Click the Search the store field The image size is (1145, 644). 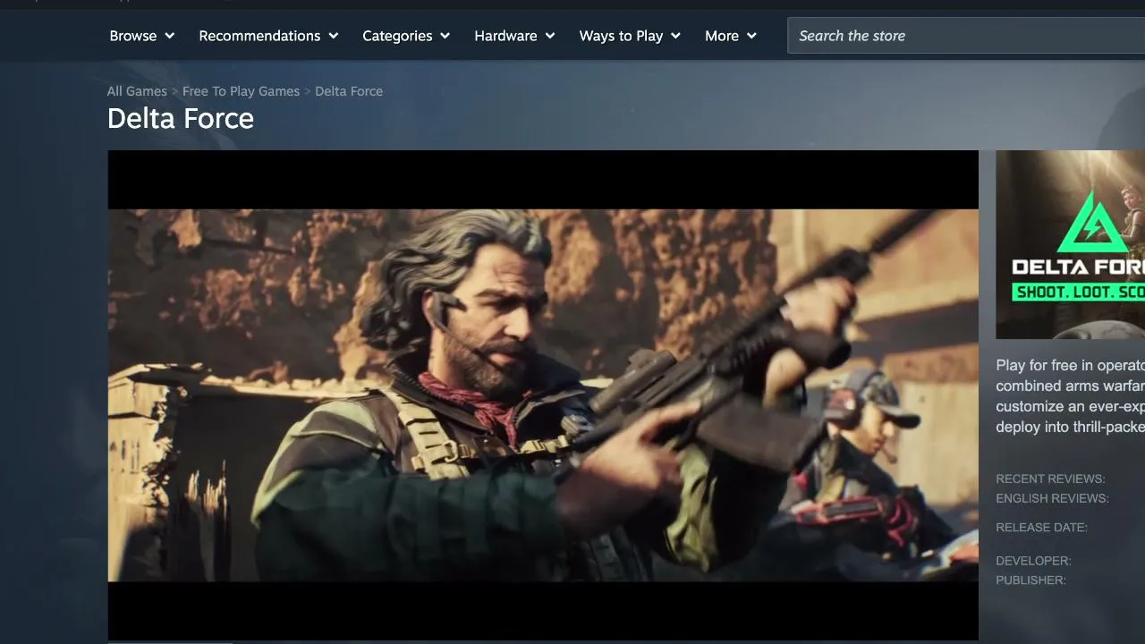[966, 36]
